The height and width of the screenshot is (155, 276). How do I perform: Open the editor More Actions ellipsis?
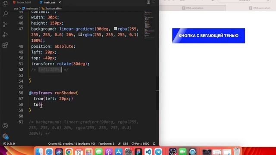coord(154,2)
